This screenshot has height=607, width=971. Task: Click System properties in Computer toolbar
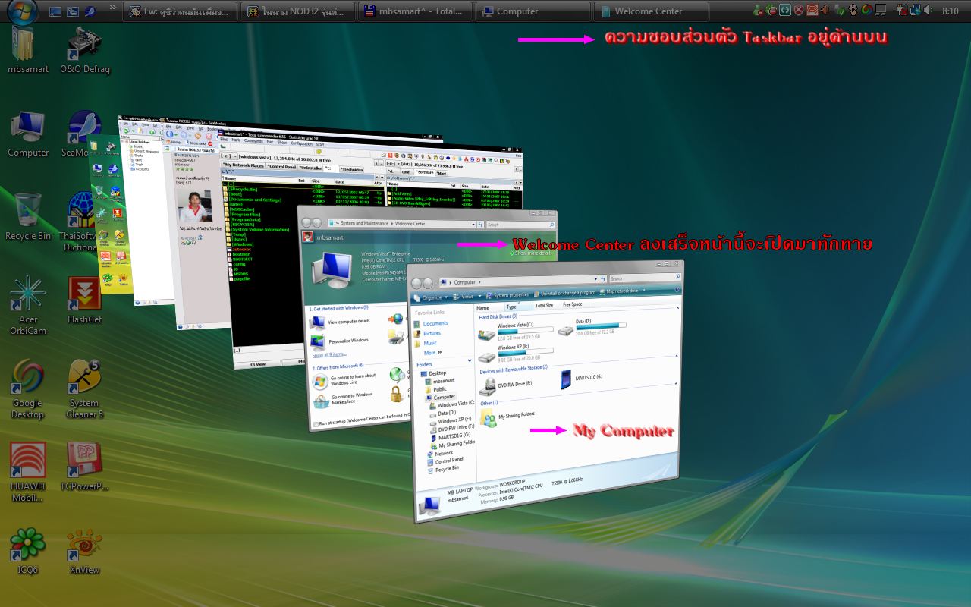(x=507, y=295)
